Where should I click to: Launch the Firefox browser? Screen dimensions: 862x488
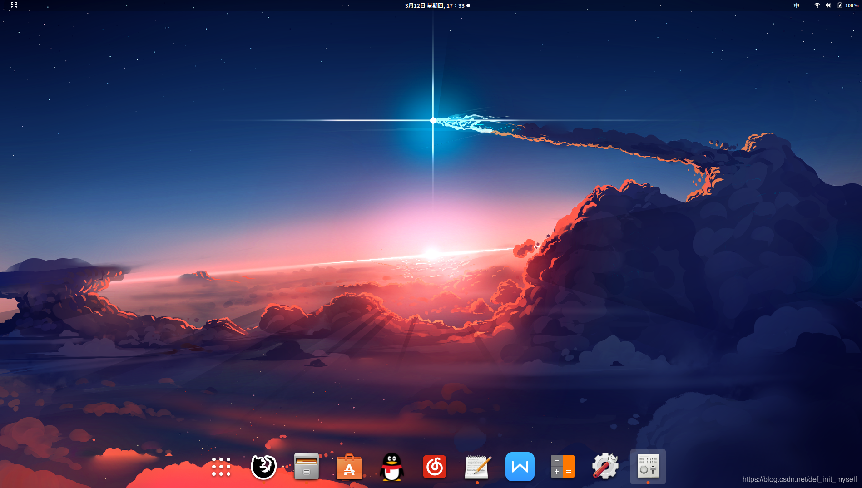point(263,466)
